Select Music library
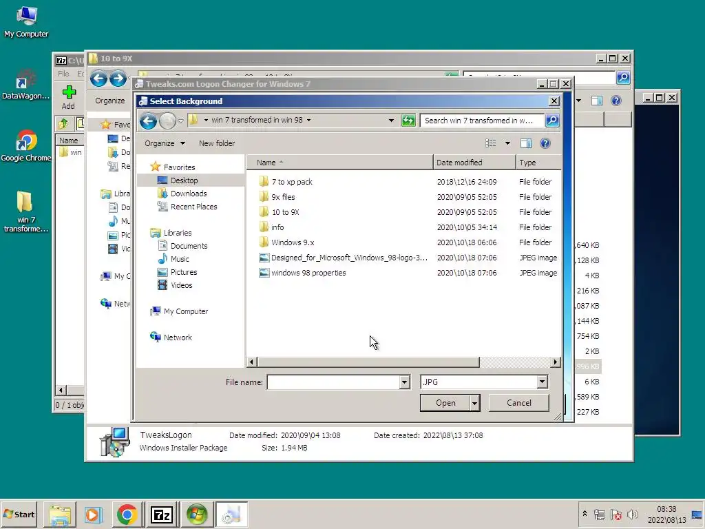The width and height of the screenshot is (705, 529). [180, 259]
